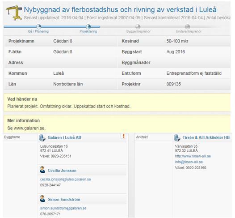Click the Underentreprenör stage label
The height and width of the screenshot is (218, 235).
[x=189, y=31]
